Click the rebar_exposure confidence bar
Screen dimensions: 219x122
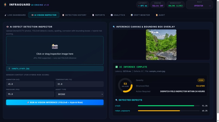coord(169,111)
